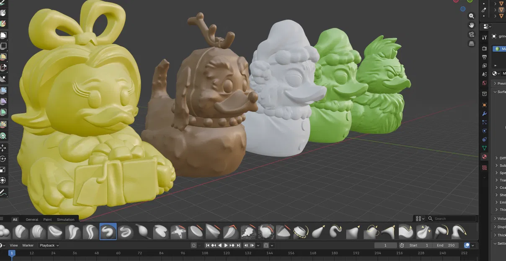The width and height of the screenshot is (506, 261).
Task: Select the hook-shaped brush with curled yellow arrow
Action: [x=336, y=231]
